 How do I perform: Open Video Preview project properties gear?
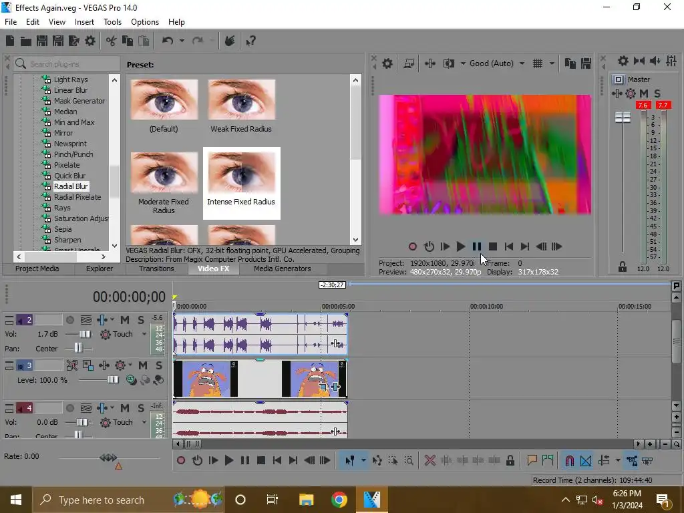[x=387, y=63]
